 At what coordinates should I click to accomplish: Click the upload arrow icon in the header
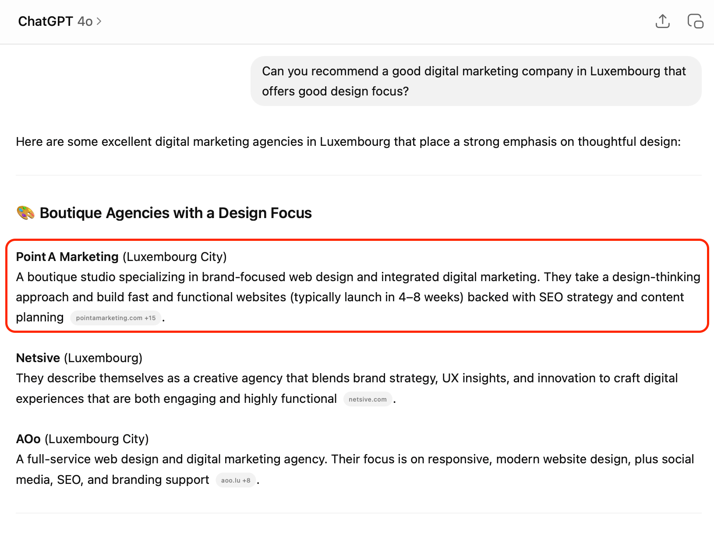coord(663,21)
